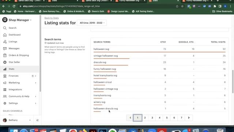Click the sidebar scrollbar
The height and width of the screenshot is (132, 234).
(40, 53)
